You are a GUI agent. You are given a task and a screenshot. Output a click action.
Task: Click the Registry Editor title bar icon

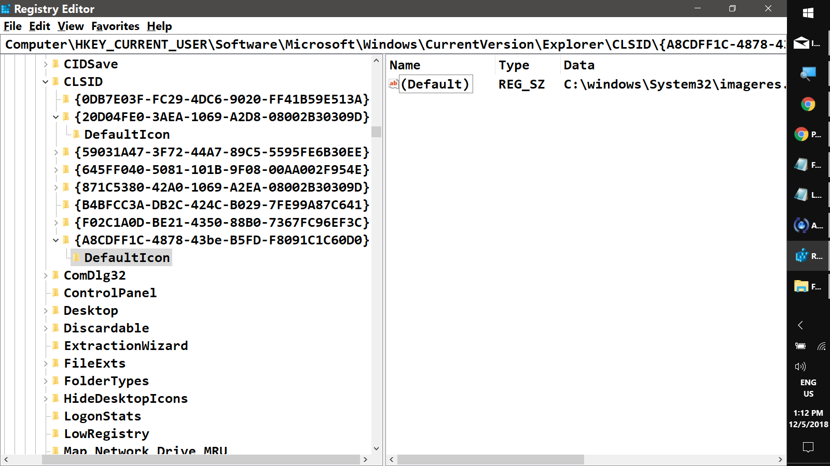pos(6,9)
